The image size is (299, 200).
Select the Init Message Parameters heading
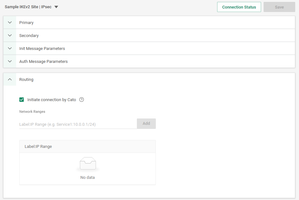coord(42,49)
